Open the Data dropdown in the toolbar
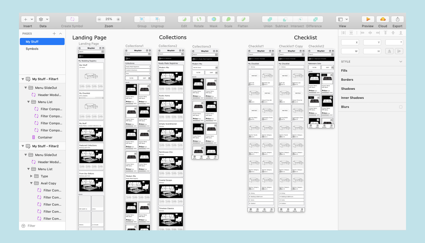Image resolution: width=425 pixels, height=243 pixels. 43,19
